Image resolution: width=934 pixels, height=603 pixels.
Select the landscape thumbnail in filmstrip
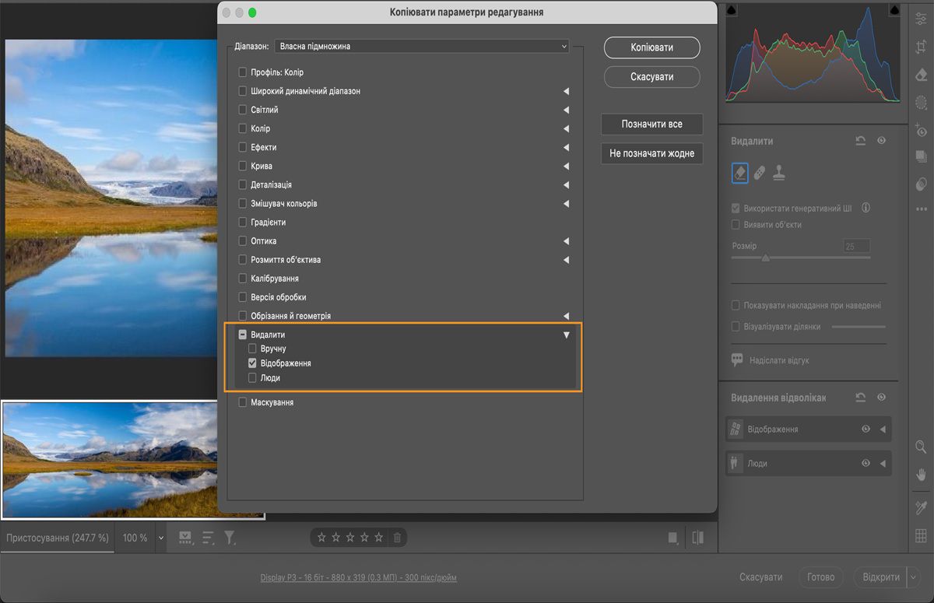(132, 459)
